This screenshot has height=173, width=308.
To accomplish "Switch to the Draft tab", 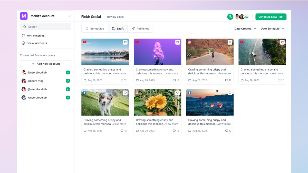I will pos(118,29).
